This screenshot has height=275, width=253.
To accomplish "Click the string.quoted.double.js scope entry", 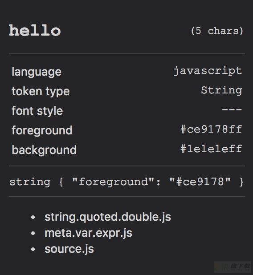I will point(108,217).
